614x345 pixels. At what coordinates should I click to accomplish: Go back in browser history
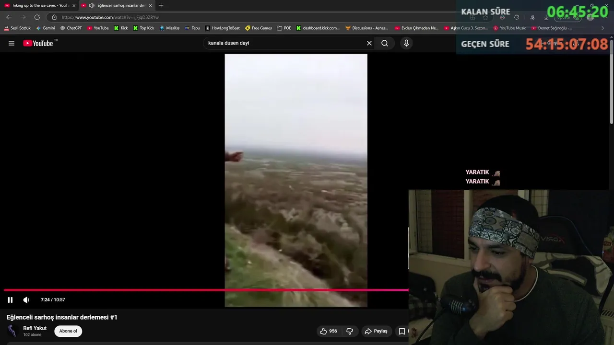[x=9, y=17]
